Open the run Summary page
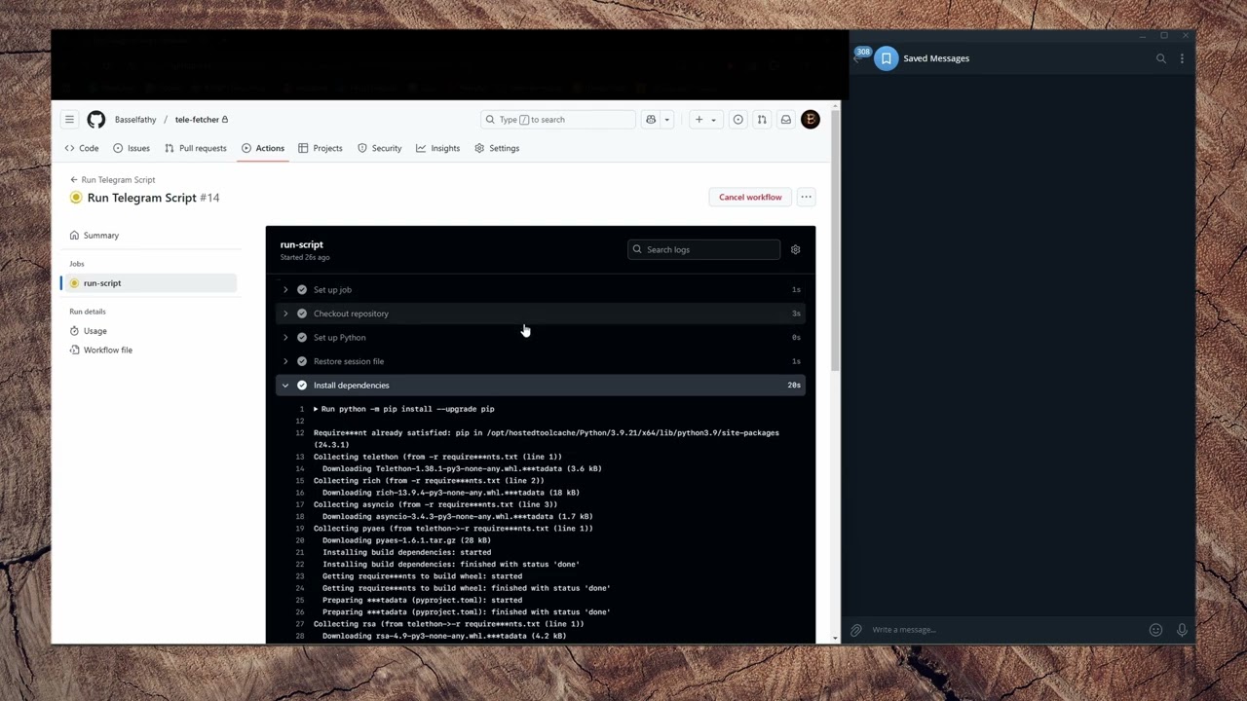The width and height of the screenshot is (1247, 701). [x=94, y=236]
